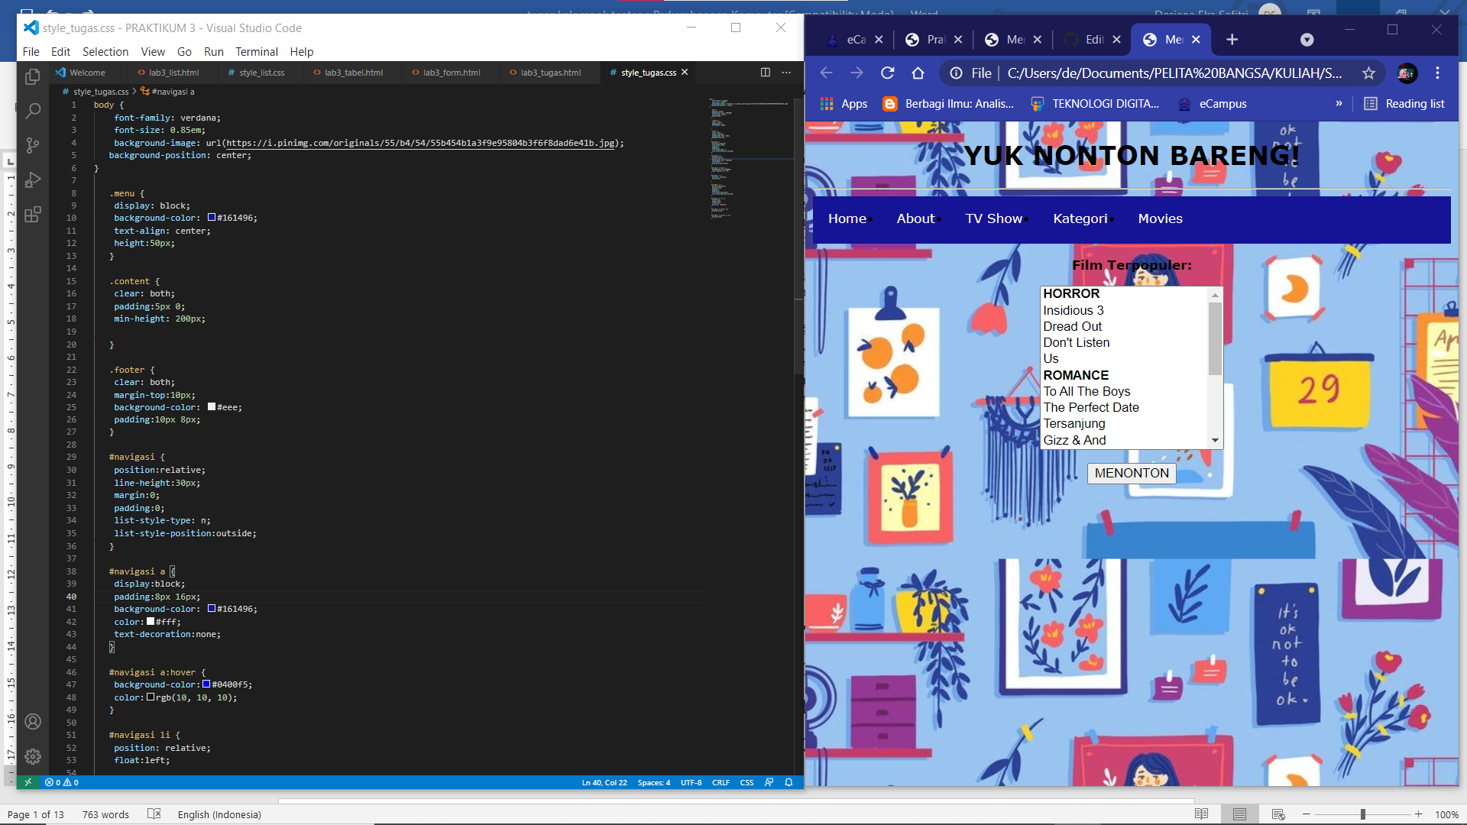Split the editor to the right
Viewport: 1467px width, 825px height.
coord(765,72)
